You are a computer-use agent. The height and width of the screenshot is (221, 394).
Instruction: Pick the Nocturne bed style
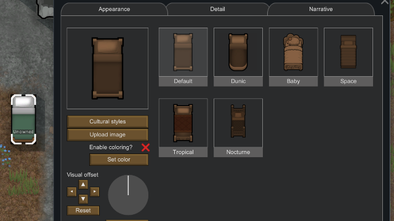click(238, 128)
